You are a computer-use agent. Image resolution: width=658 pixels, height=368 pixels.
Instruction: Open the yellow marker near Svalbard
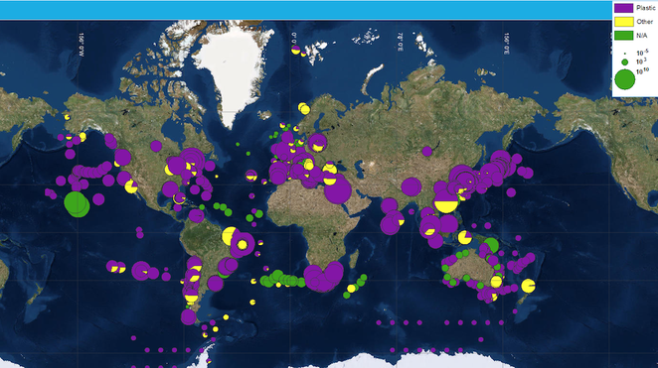(x=296, y=50)
